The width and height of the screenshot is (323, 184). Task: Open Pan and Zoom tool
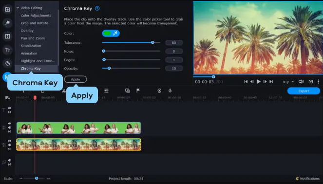33,38
